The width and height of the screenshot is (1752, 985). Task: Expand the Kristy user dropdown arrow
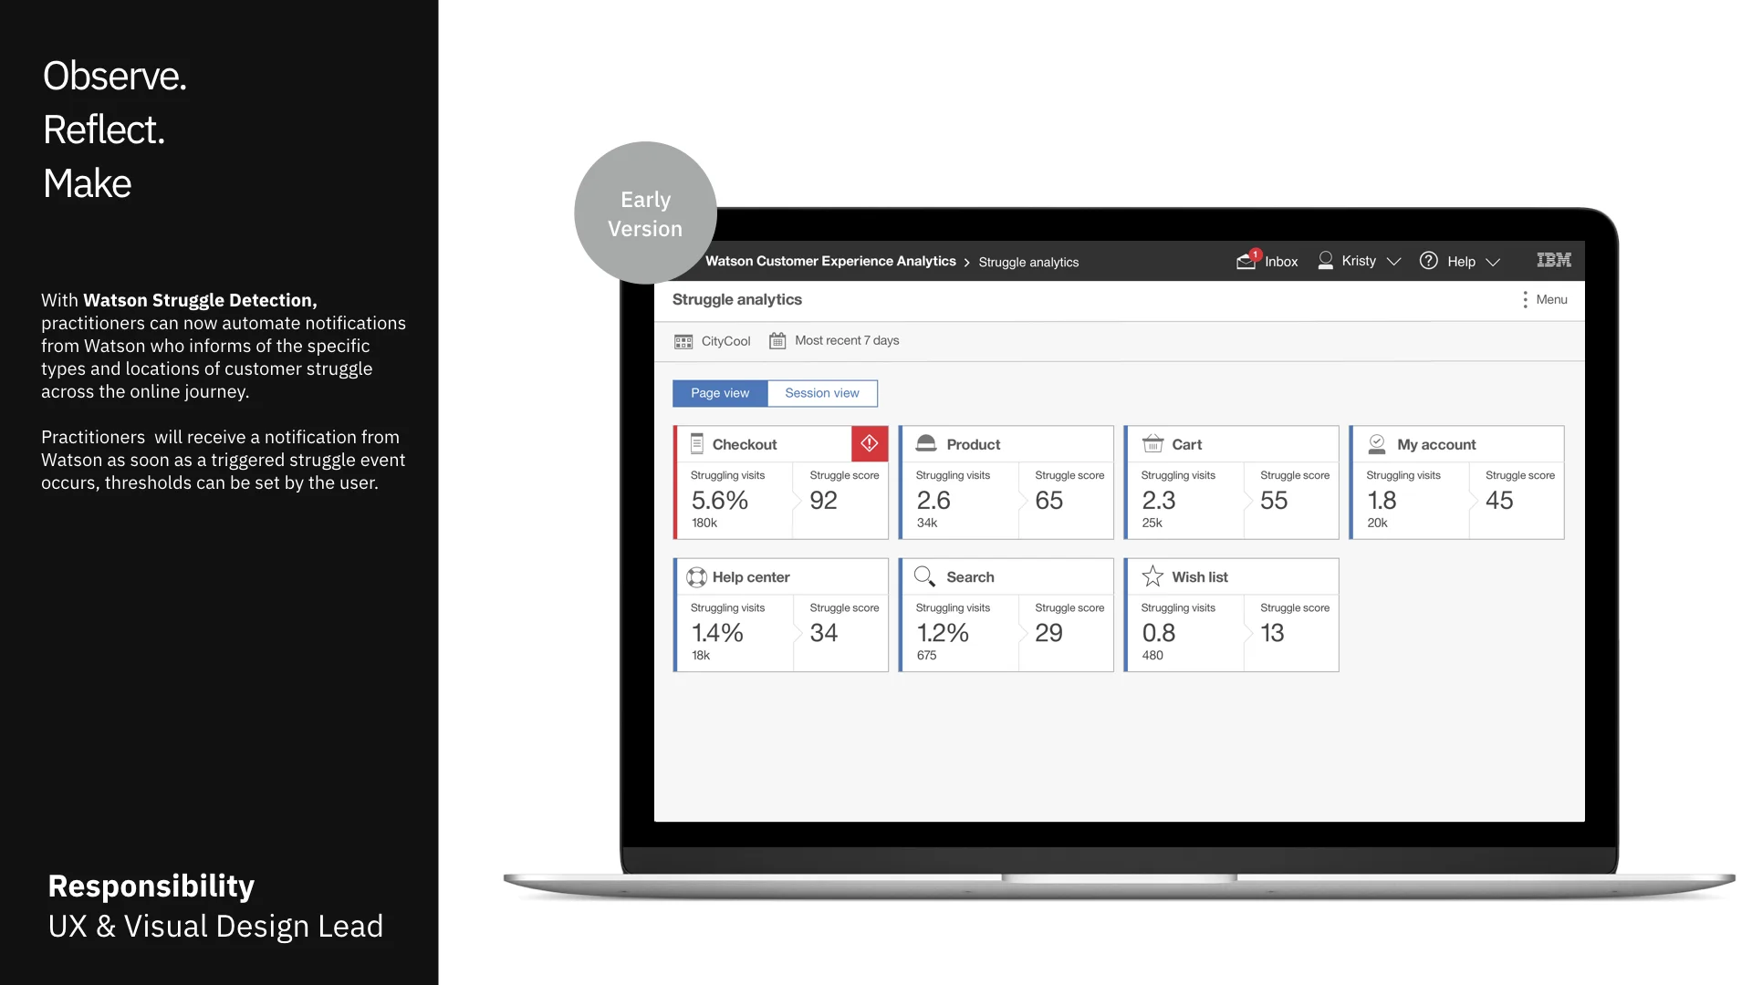[1393, 262]
